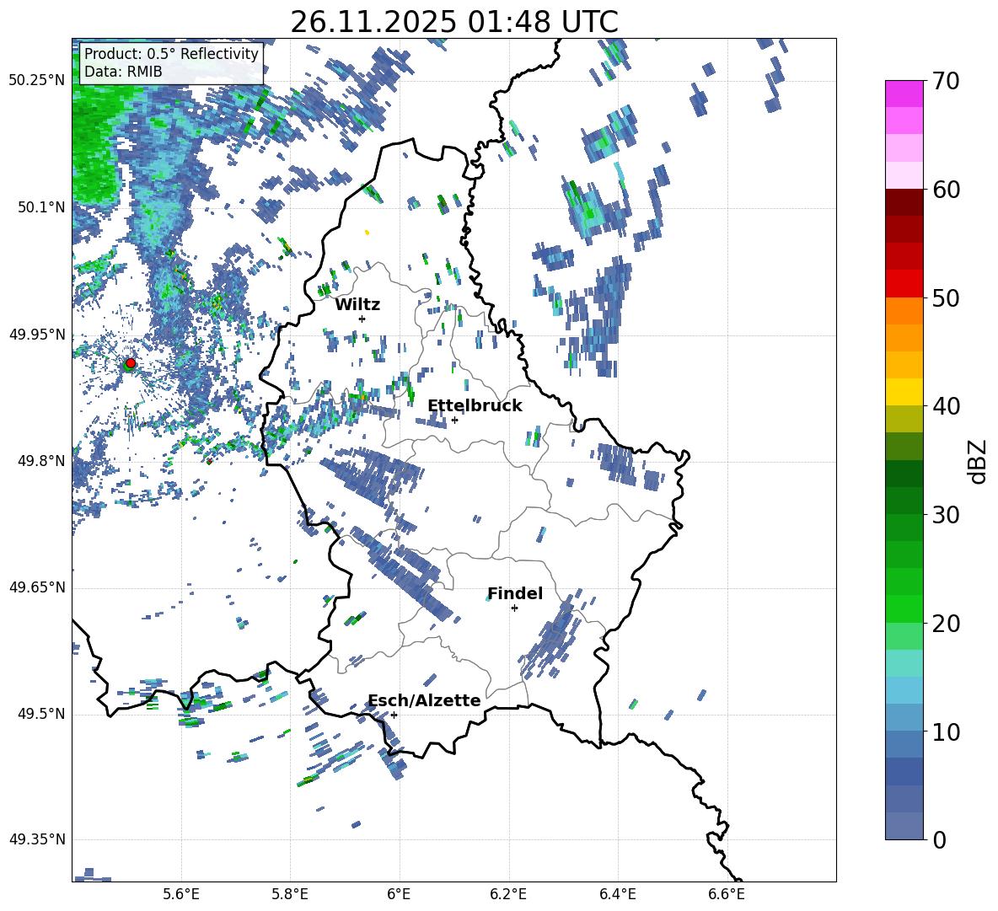This screenshot has width=998, height=911.
Task: Click the 49.5°N latitude label
Action: (x=42, y=714)
